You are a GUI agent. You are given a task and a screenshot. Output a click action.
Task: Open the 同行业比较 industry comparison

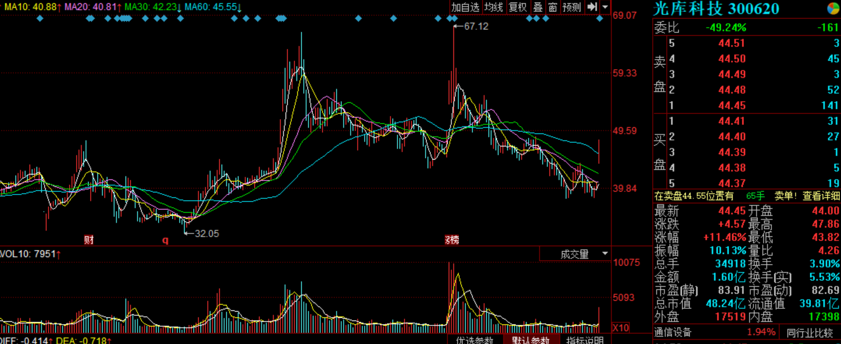[x=810, y=333]
